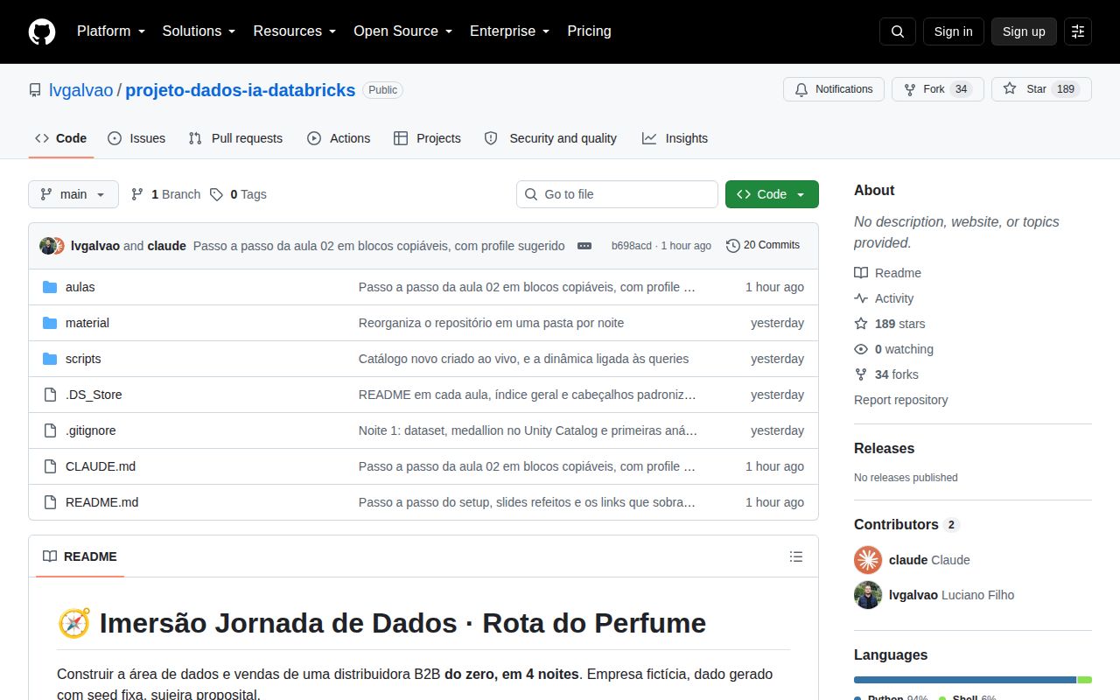The height and width of the screenshot is (700, 1120).
Task: Star the repository
Action: [1041, 89]
